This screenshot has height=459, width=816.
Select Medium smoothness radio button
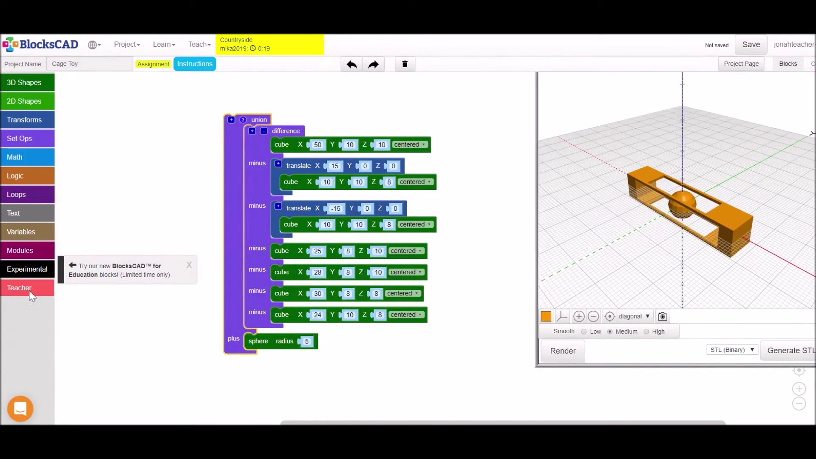coord(610,331)
